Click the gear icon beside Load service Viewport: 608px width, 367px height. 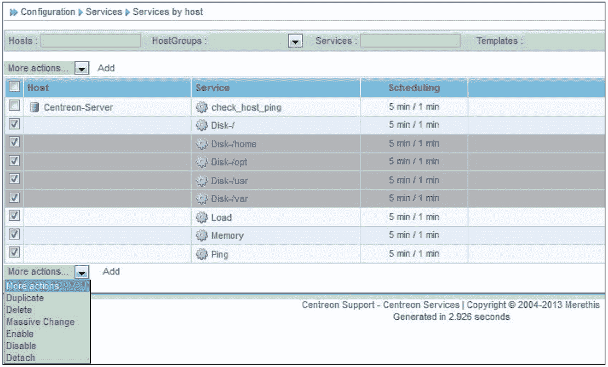[202, 217]
